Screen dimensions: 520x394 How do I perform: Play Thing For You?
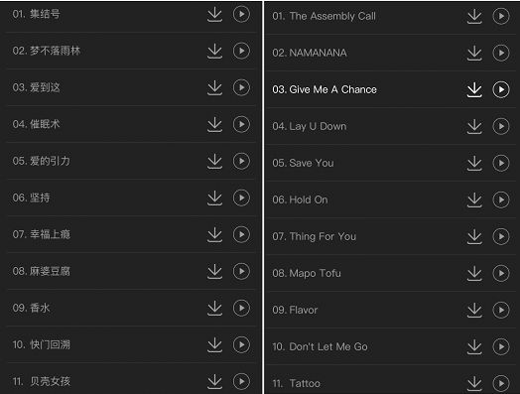pos(501,236)
